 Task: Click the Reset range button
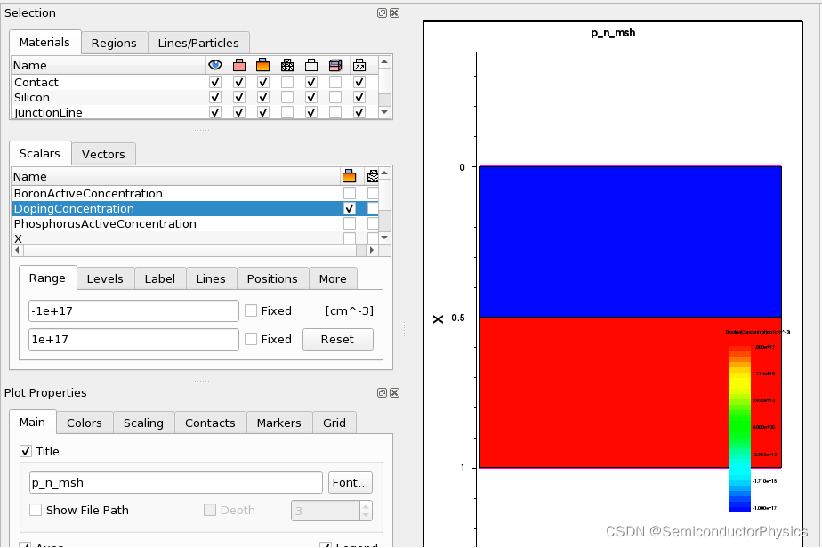coord(338,339)
